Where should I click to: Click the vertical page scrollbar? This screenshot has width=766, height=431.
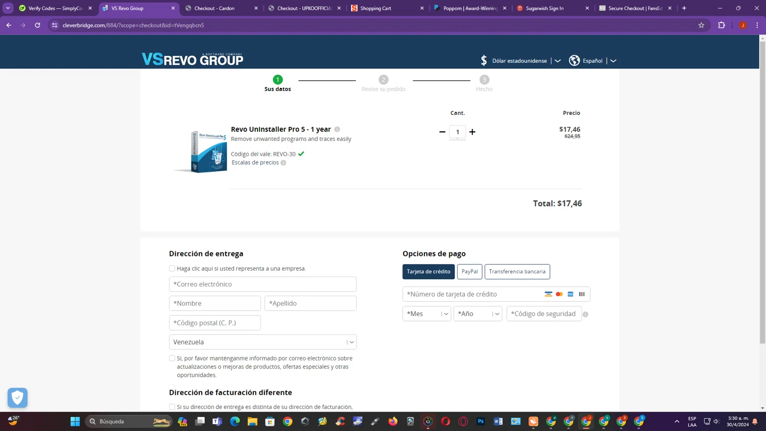762,191
